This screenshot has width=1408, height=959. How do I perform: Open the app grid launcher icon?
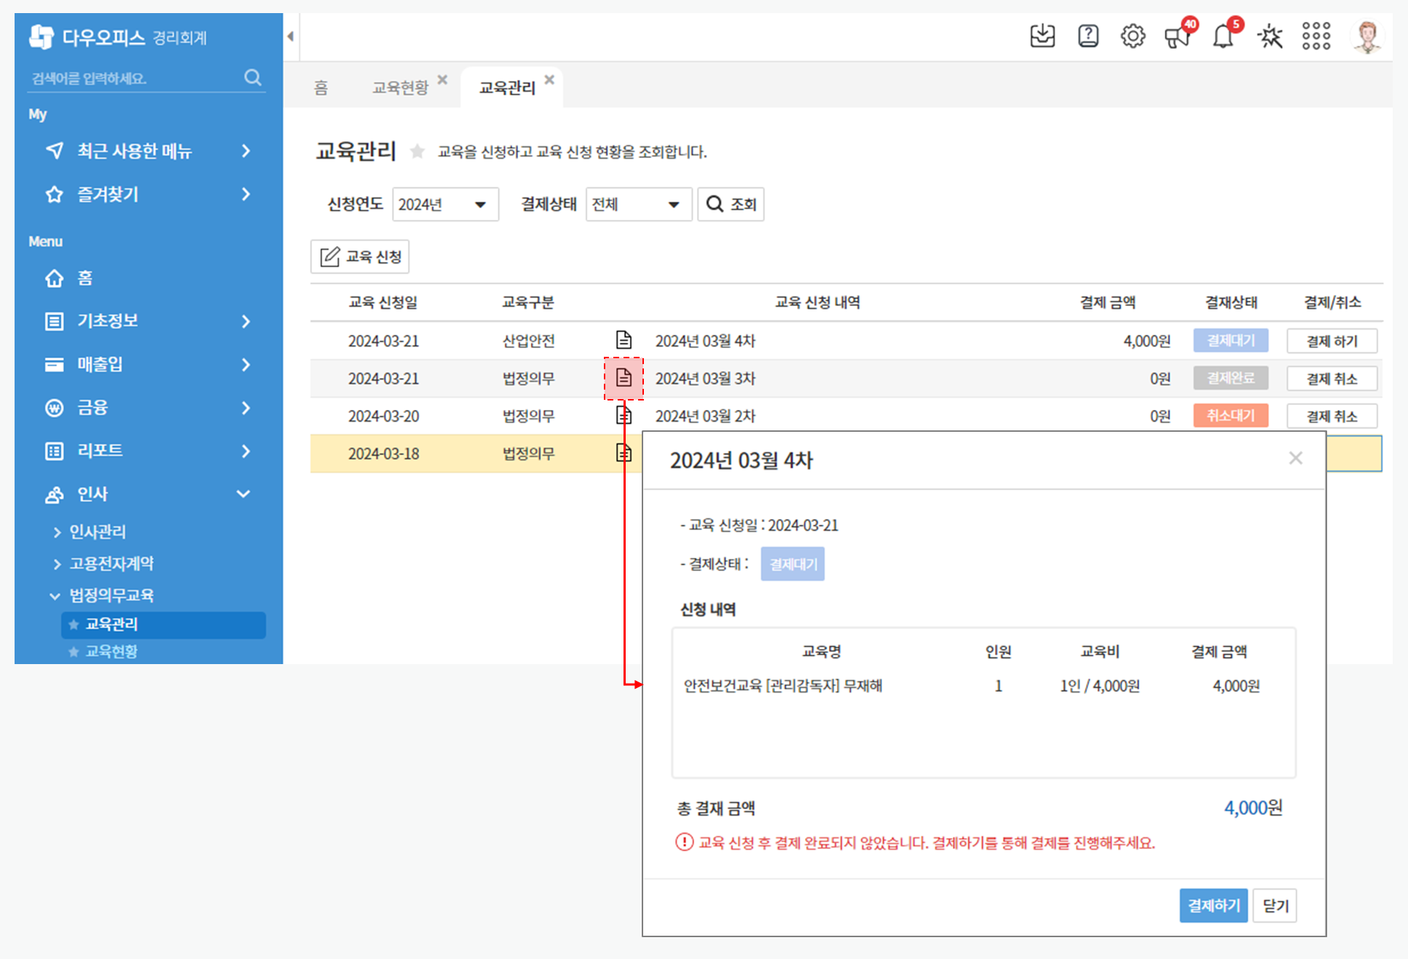coord(1316,36)
